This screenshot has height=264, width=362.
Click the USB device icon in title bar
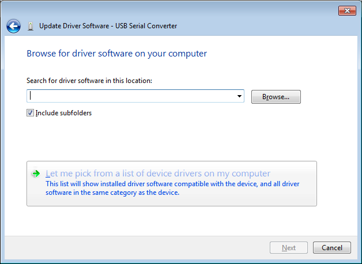coord(31,26)
